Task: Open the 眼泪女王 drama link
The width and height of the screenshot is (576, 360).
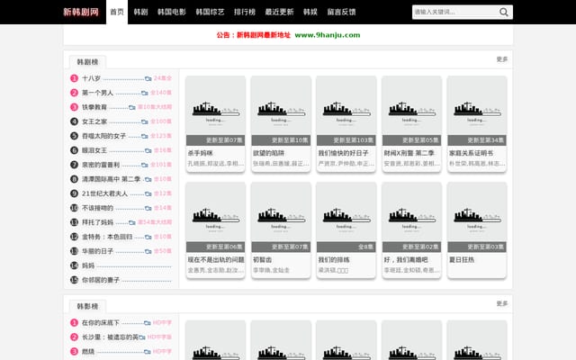Action: 94,150
